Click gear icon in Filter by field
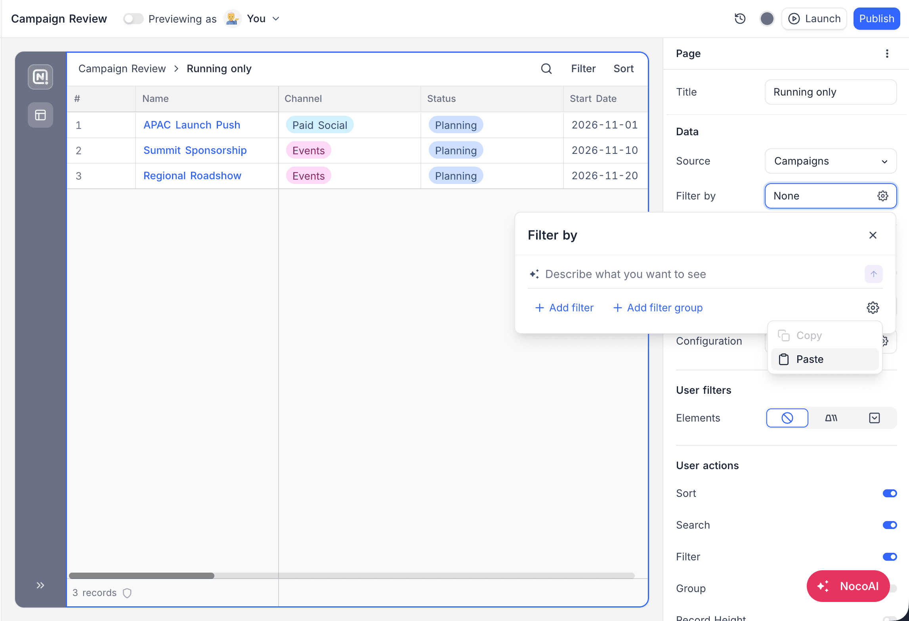 click(x=882, y=196)
